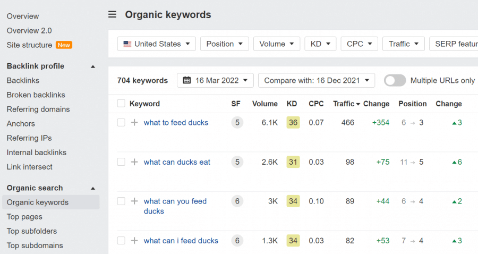Go to Anchors in the sidebar
The height and width of the screenshot is (254, 478).
21,123
